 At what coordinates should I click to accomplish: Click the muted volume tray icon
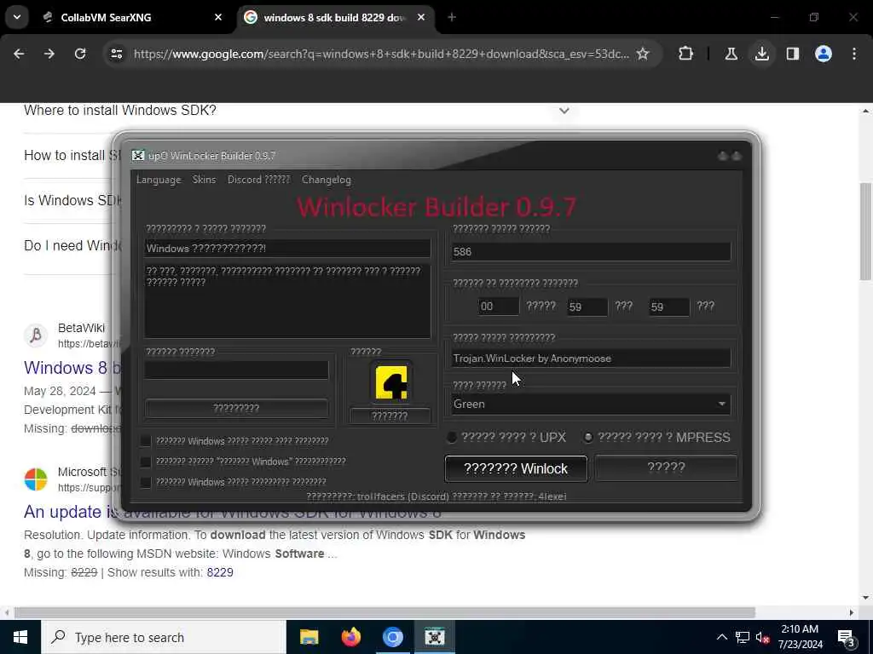(x=762, y=637)
